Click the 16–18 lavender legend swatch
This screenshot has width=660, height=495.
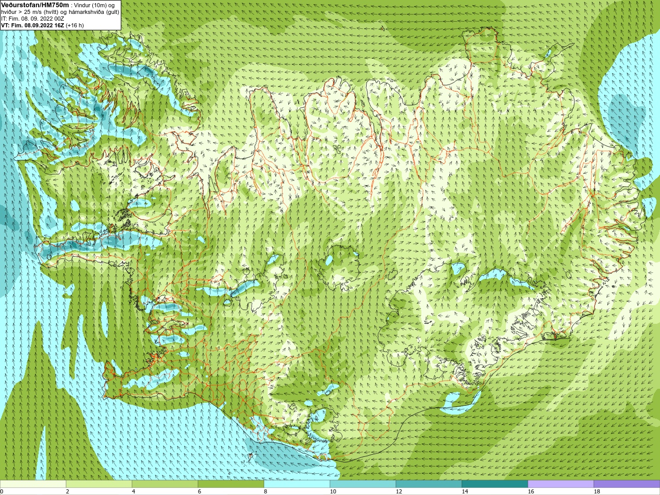click(x=561, y=484)
